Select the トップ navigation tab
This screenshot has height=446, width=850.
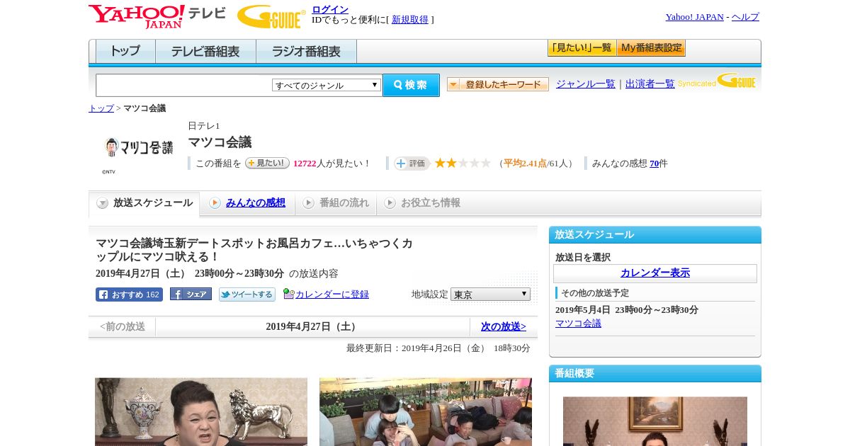pyautogui.click(x=125, y=52)
